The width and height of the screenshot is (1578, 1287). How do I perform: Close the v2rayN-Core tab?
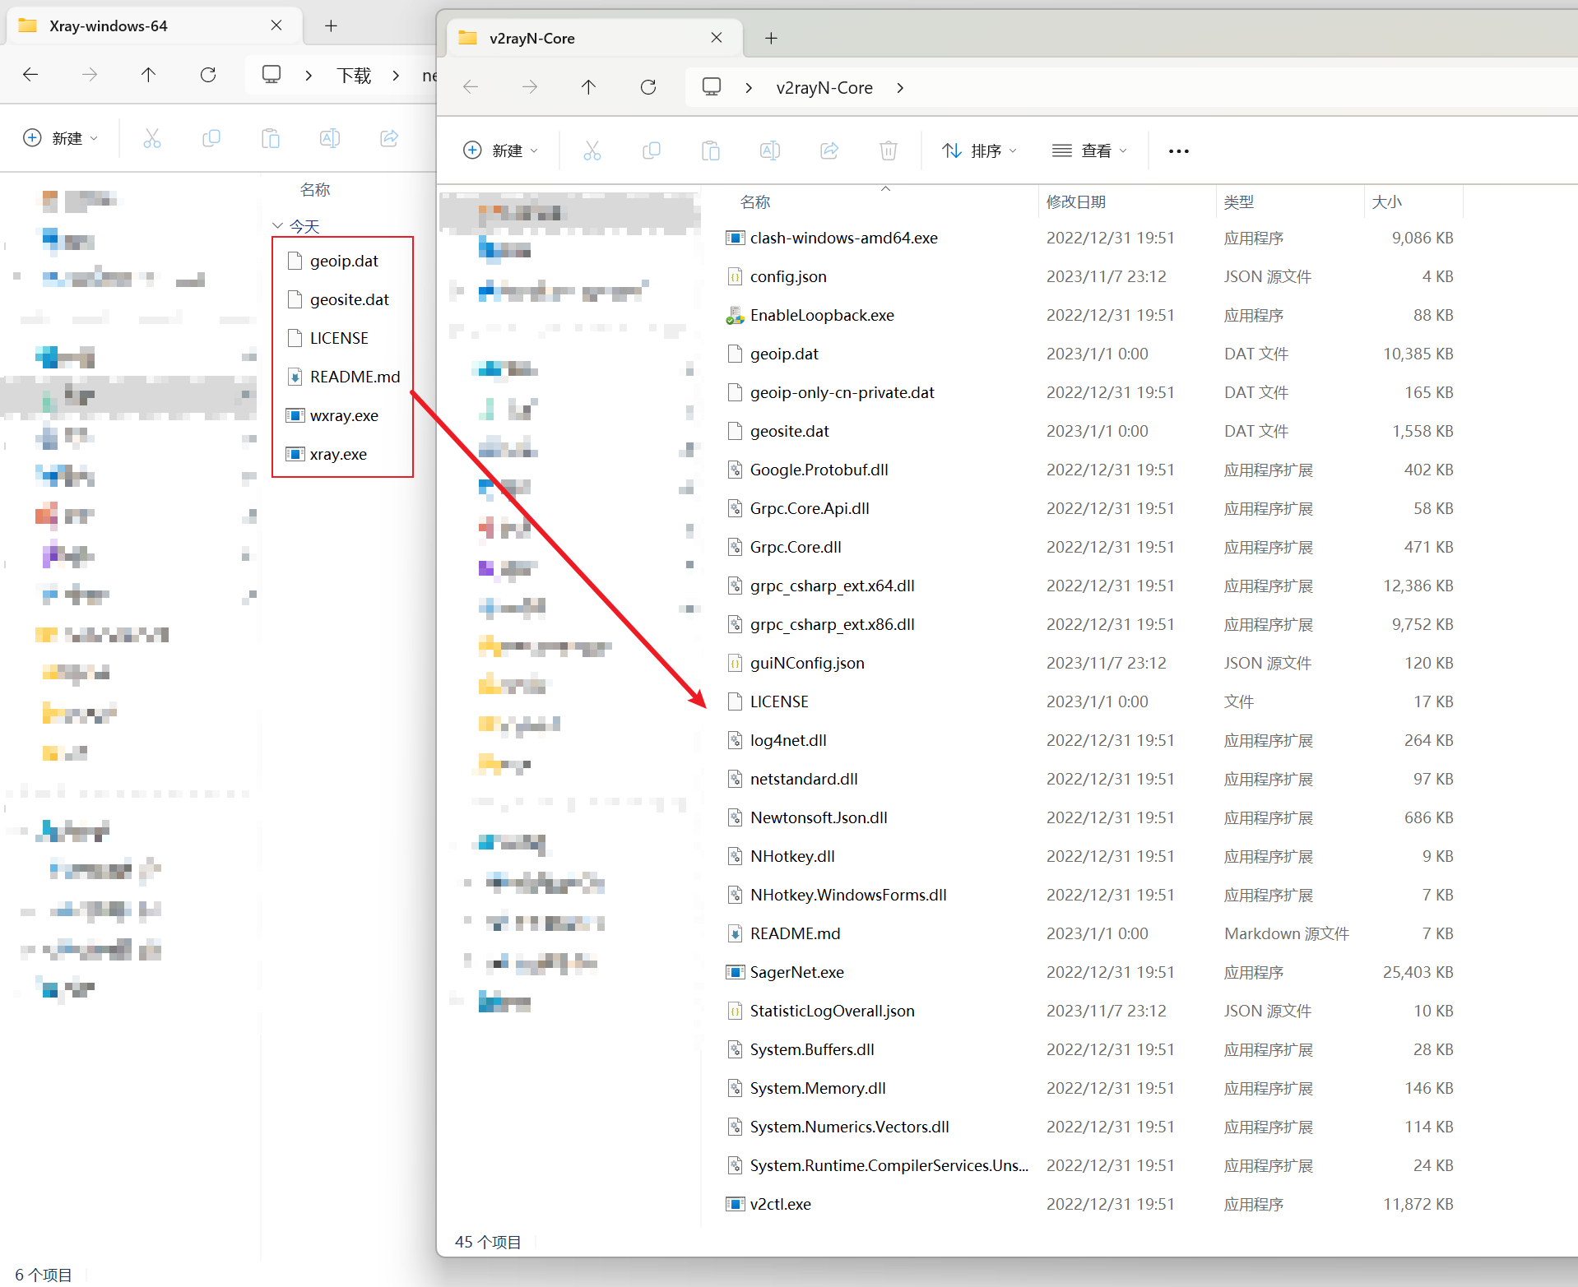pos(717,38)
